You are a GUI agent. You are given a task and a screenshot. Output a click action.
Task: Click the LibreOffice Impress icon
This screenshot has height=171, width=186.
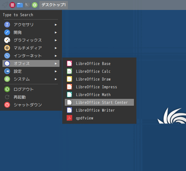point(69,87)
